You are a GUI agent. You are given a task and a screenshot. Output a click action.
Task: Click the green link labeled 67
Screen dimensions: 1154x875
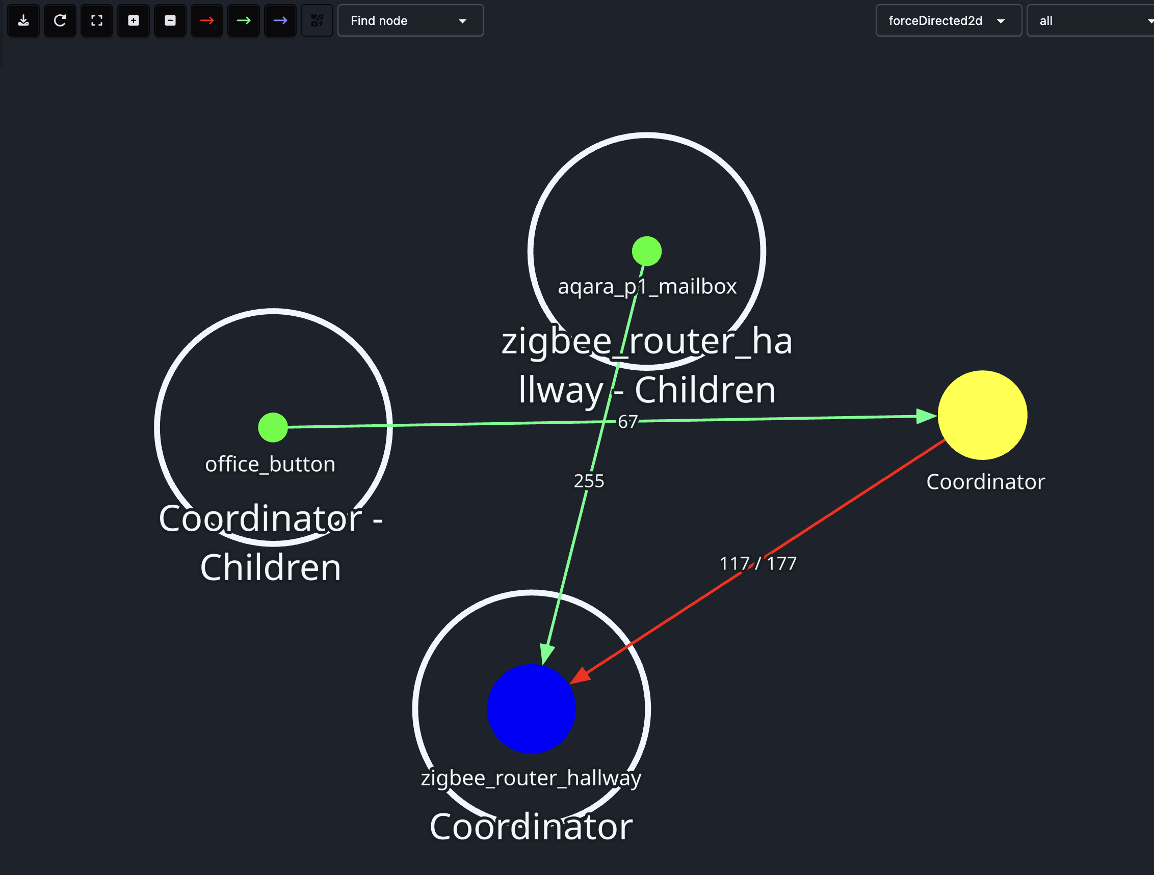click(627, 422)
